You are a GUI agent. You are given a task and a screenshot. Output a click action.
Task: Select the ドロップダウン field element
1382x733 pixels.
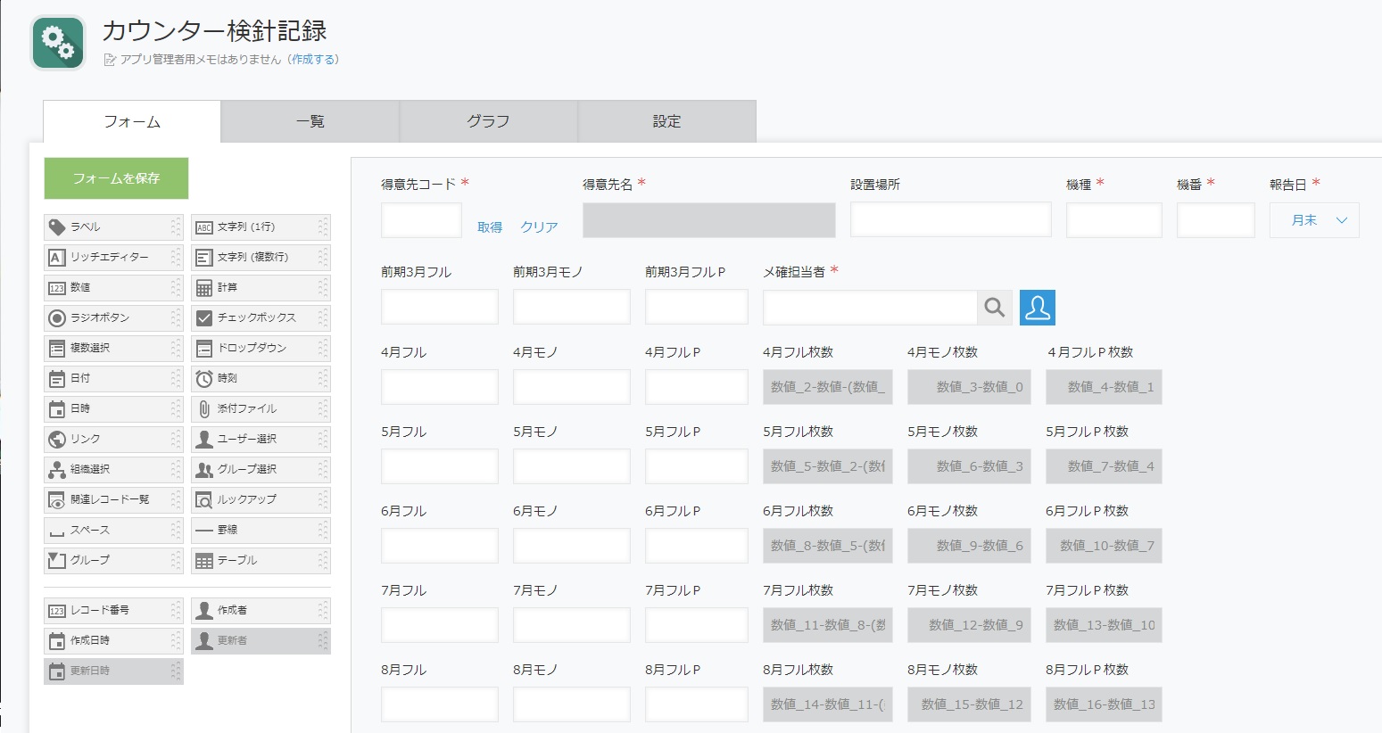(x=260, y=348)
